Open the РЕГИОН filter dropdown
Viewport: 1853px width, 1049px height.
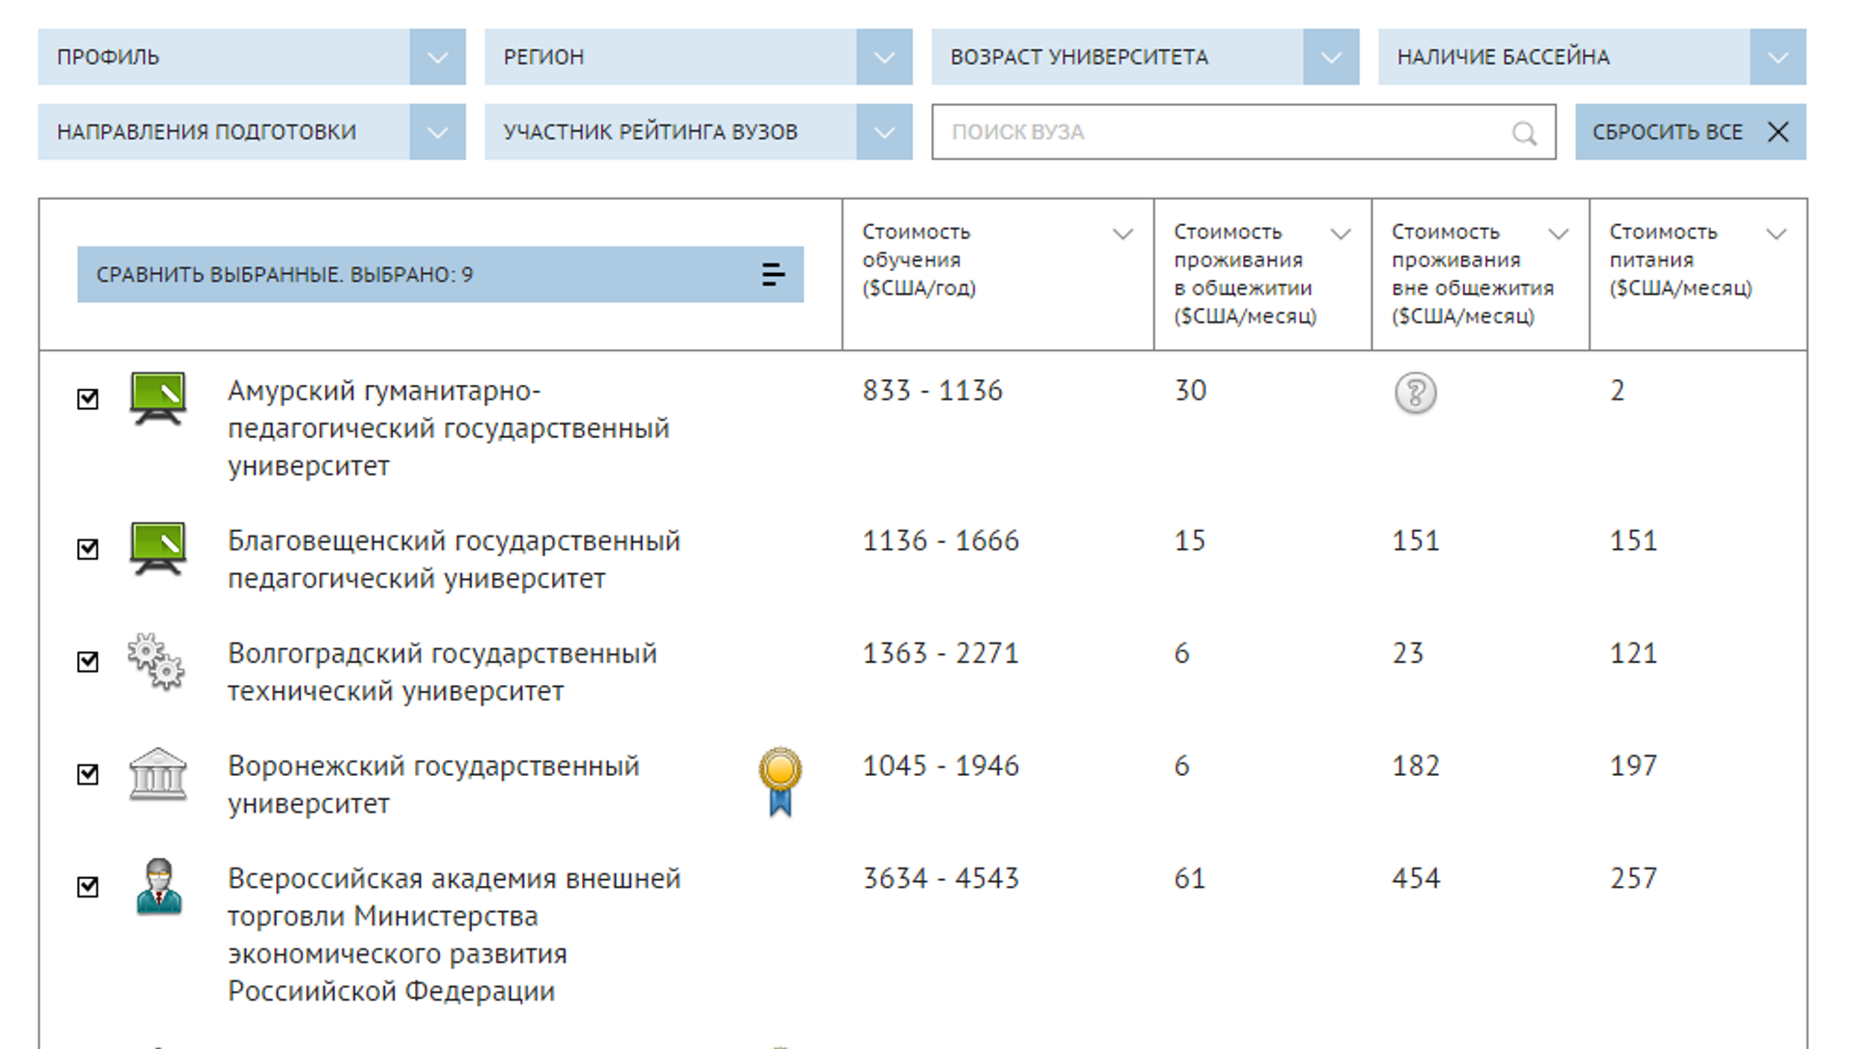(x=698, y=57)
